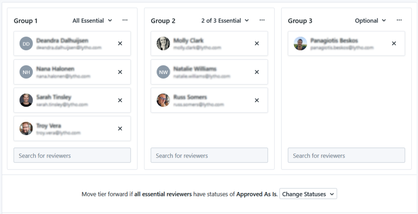Viewport: 418px width, 214px height.
Task: Remove Troy Vera from Group 1
Action: (120, 129)
